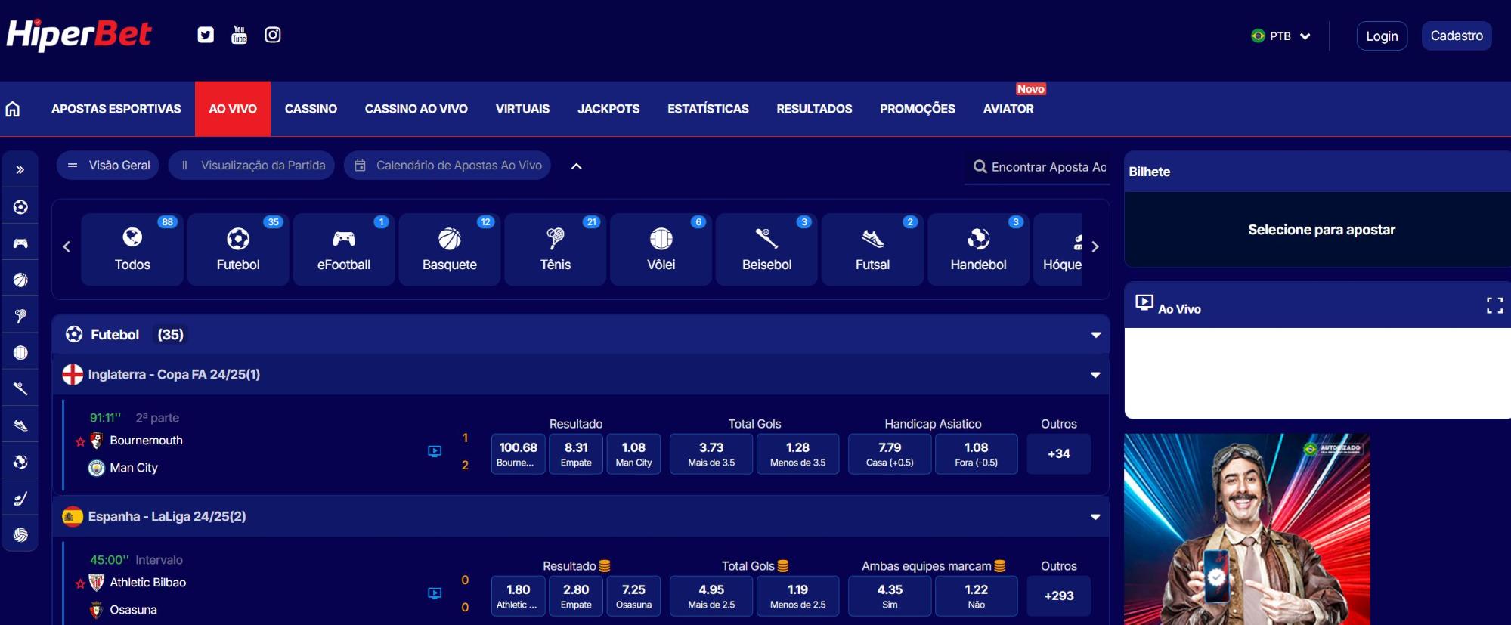Screen dimensions: 1511x625
Task: Expand the left sidebar with double-arrow icon
Action: point(20,170)
